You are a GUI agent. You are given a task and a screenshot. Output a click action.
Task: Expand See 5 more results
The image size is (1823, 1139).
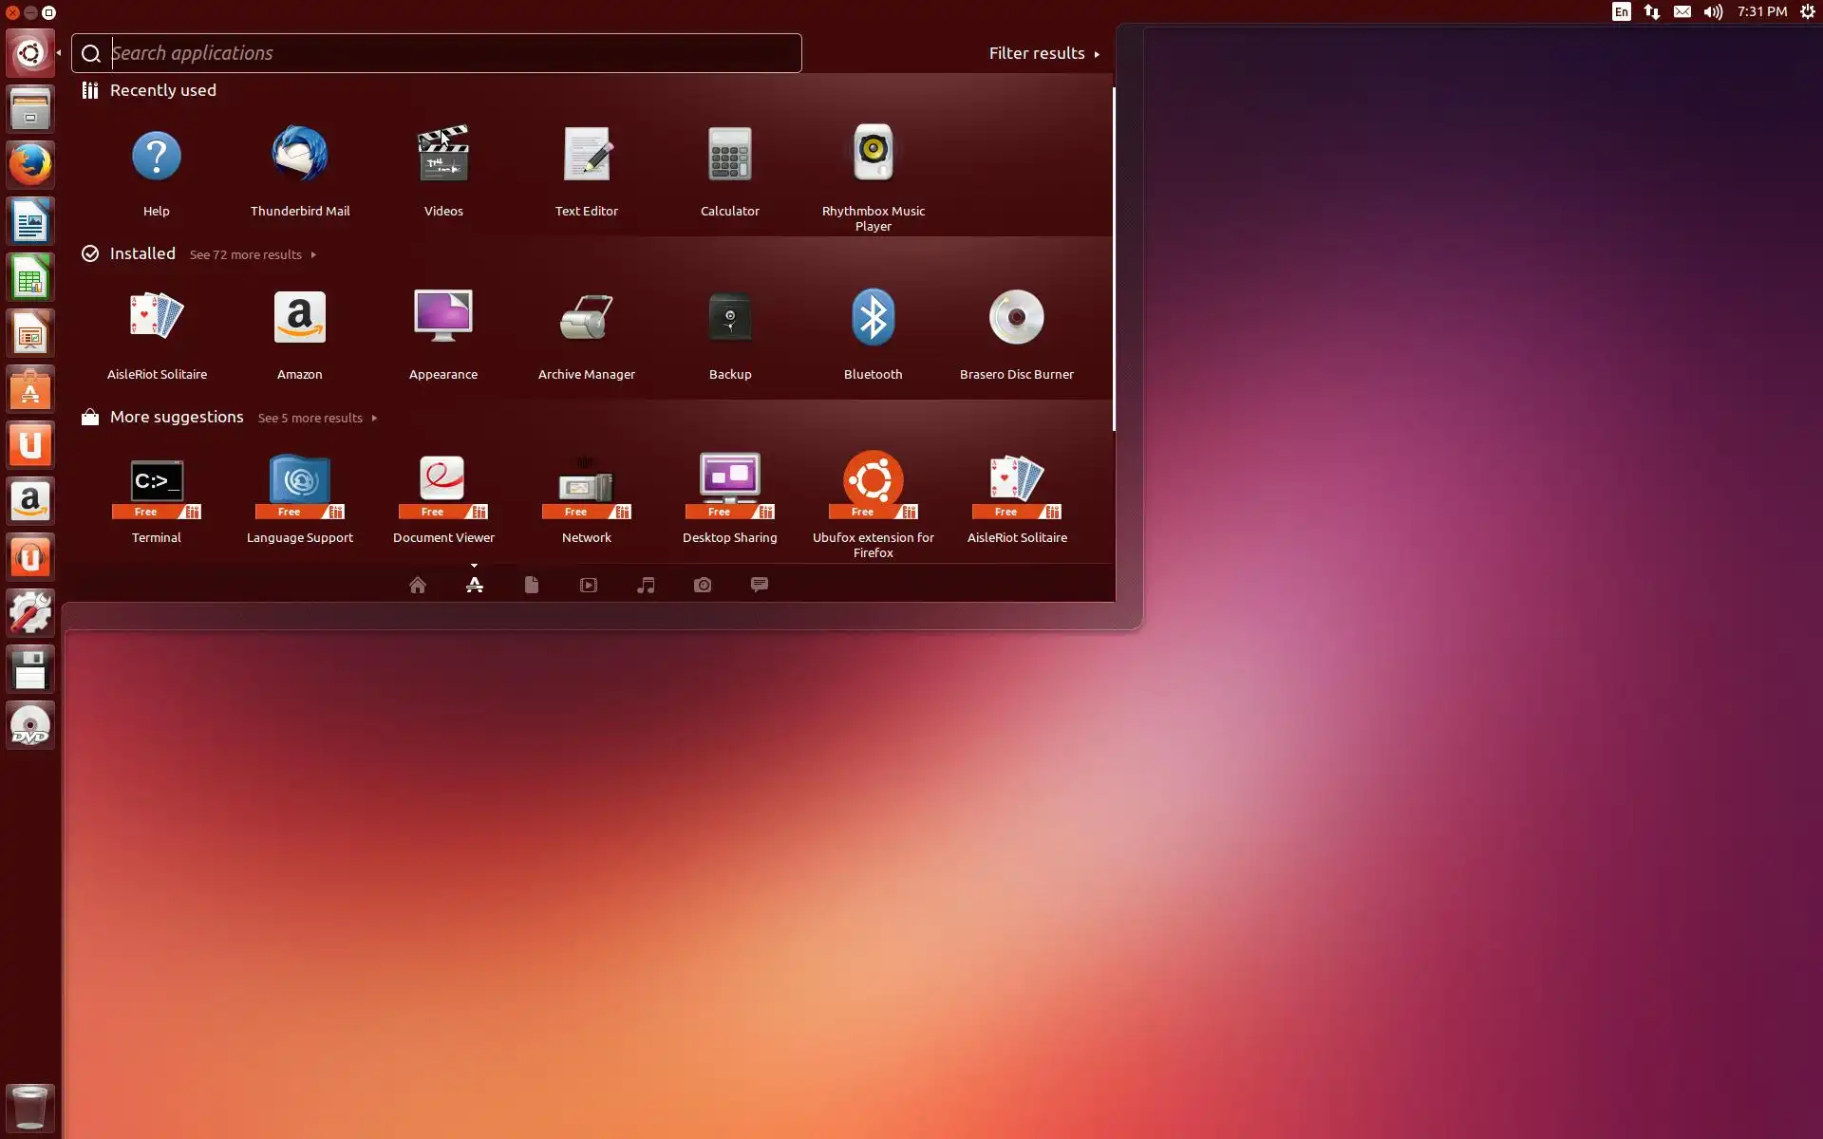(x=316, y=418)
